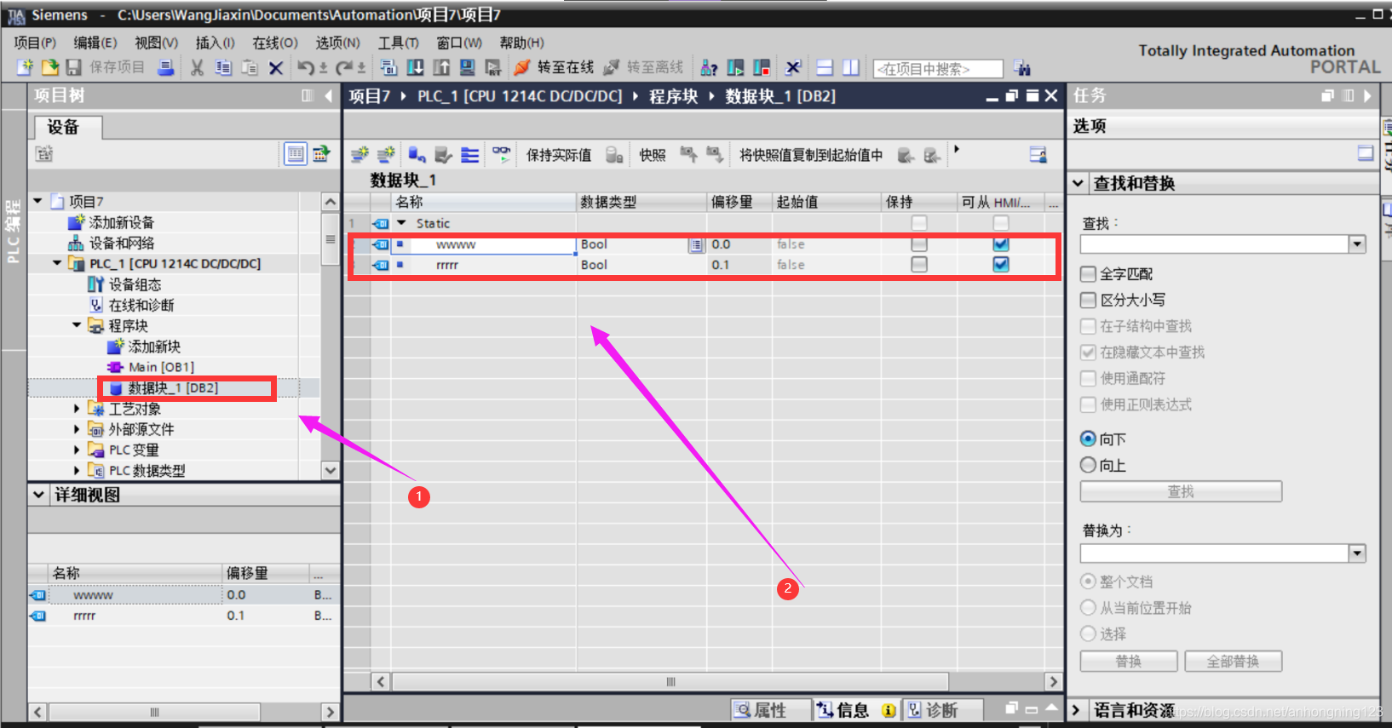Expand all rows icon in DB toolbar
Image resolution: width=1392 pixels, height=728 pixels.
[470, 154]
